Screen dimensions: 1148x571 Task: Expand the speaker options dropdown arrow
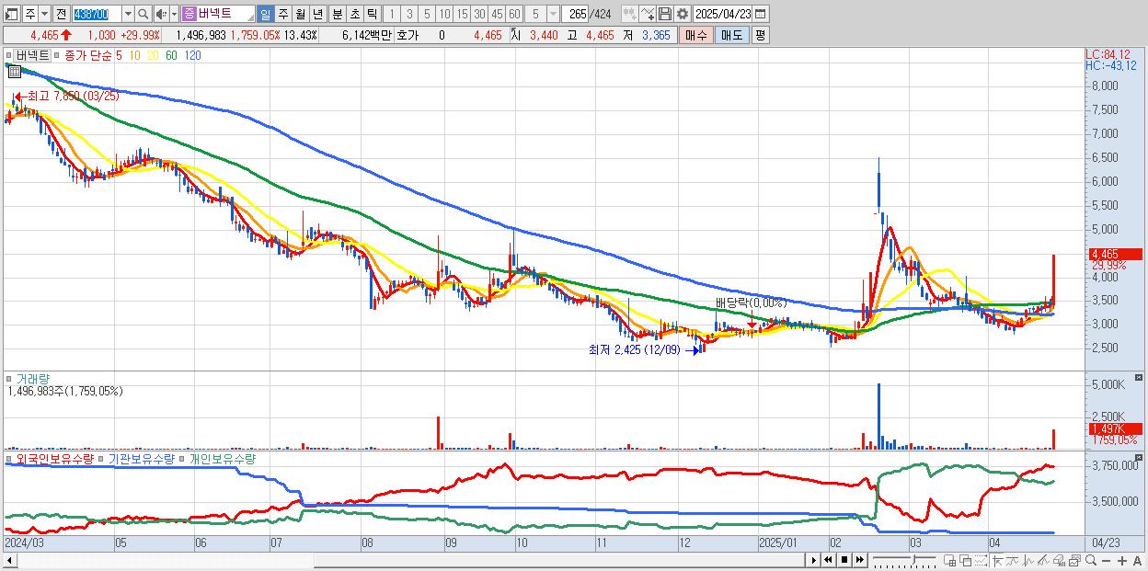(174, 14)
